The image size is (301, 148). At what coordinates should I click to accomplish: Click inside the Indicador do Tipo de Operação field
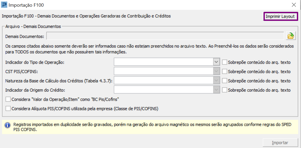tap(163, 62)
